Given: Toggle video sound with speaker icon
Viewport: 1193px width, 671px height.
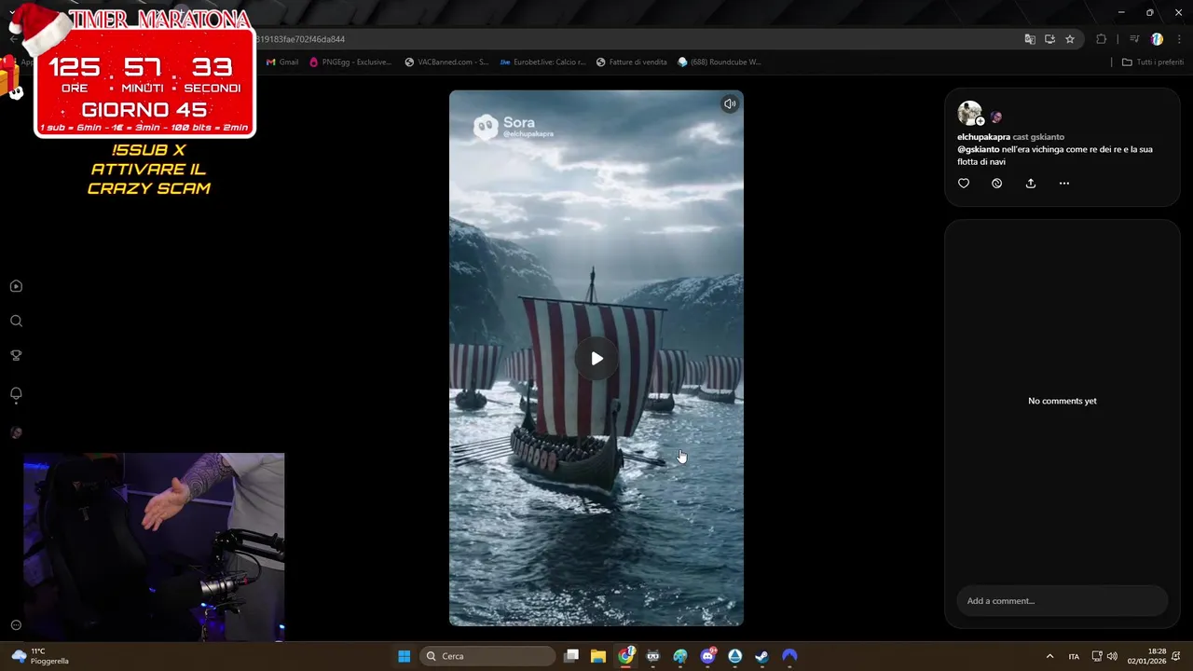Looking at the screenshot, I should pos(730,103).
